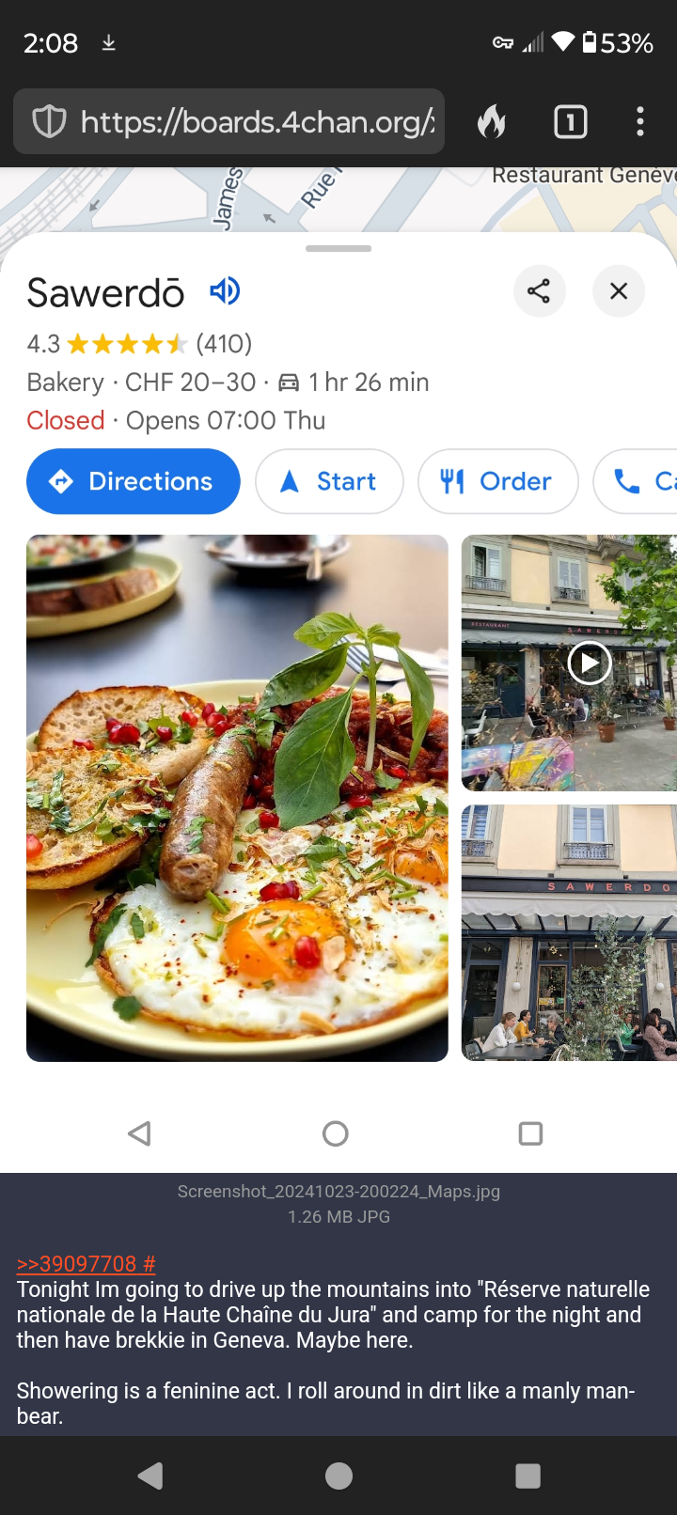Viewport: 677px width, 1515px height.
Task: Tap the share icon button
Action: point(540,291)
